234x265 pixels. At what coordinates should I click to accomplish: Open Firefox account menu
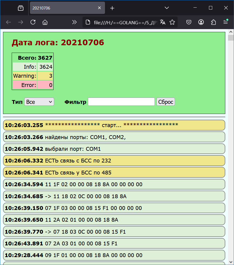[x=201, y=22]
